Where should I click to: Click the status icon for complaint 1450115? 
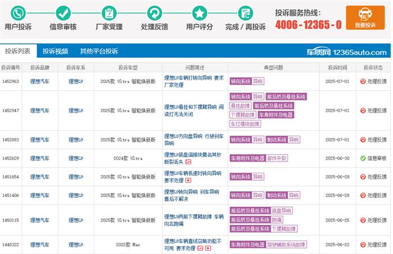363,220
